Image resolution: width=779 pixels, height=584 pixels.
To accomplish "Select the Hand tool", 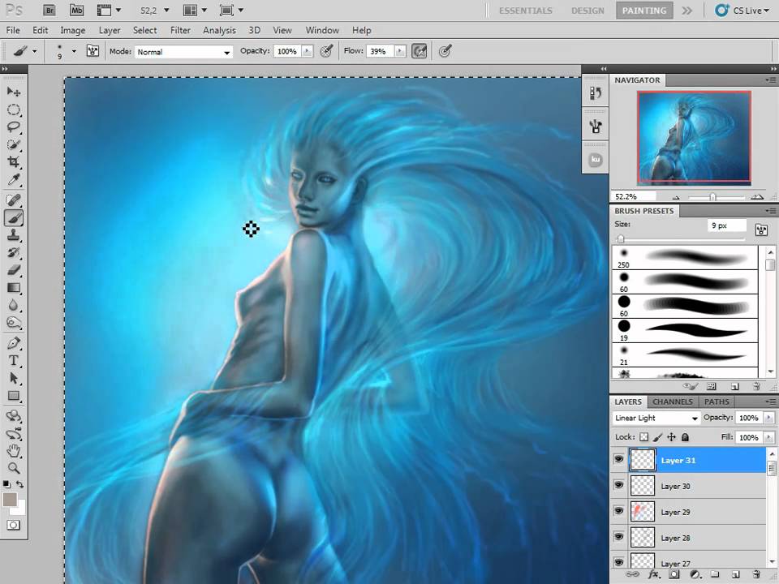I will click(x=14, y=451).
